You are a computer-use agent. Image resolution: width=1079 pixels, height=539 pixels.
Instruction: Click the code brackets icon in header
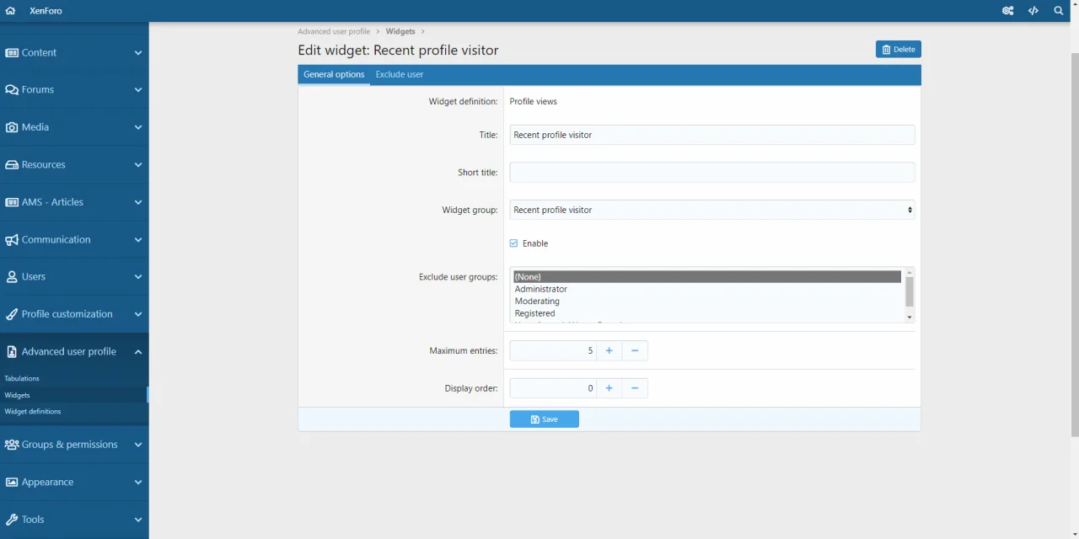tap(1033, 11)
